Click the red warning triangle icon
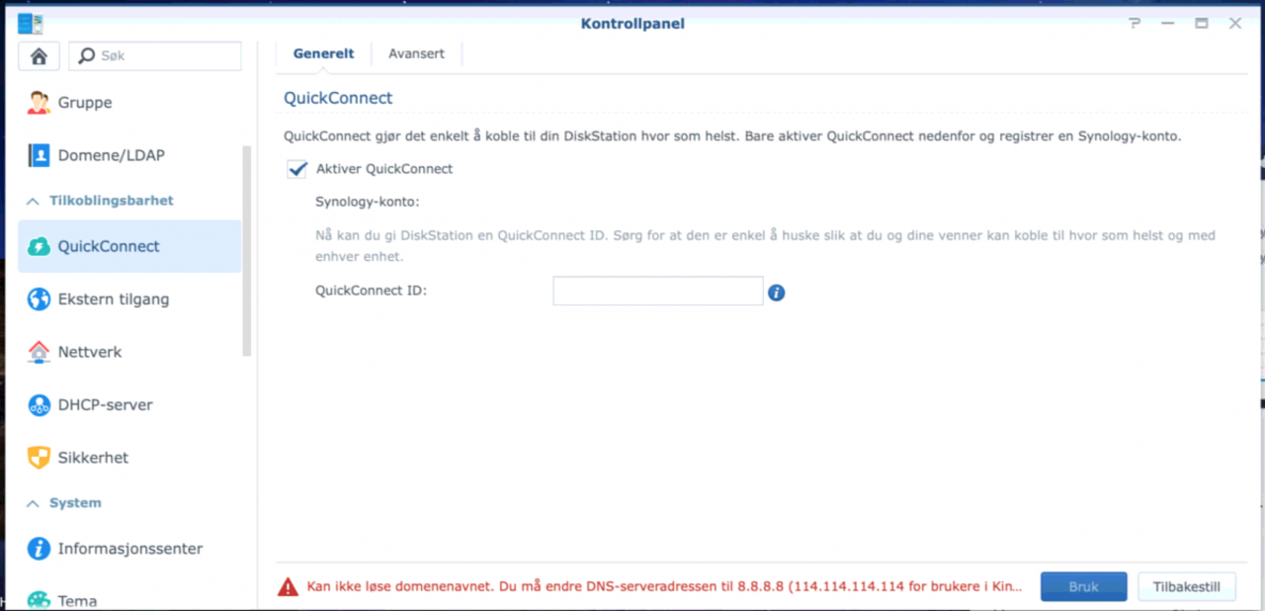Image resolution: width=1265 pixels, height=611 pixels. (x=288, y=587)
